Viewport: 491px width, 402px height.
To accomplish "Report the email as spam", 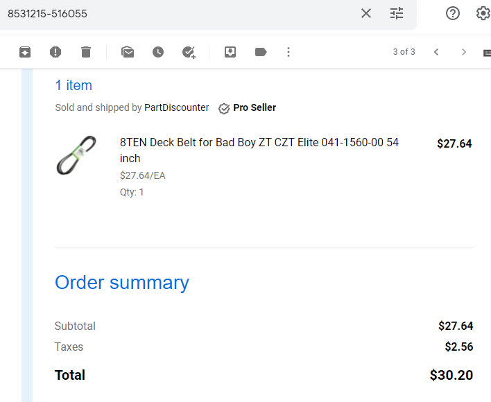I will tap(55, 52).
